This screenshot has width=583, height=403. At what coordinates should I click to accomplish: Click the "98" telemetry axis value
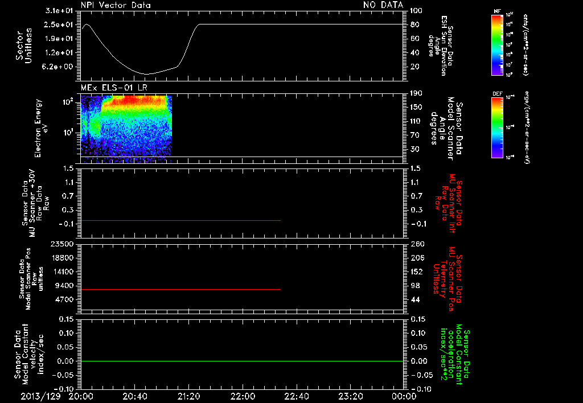tap(416, 286)
